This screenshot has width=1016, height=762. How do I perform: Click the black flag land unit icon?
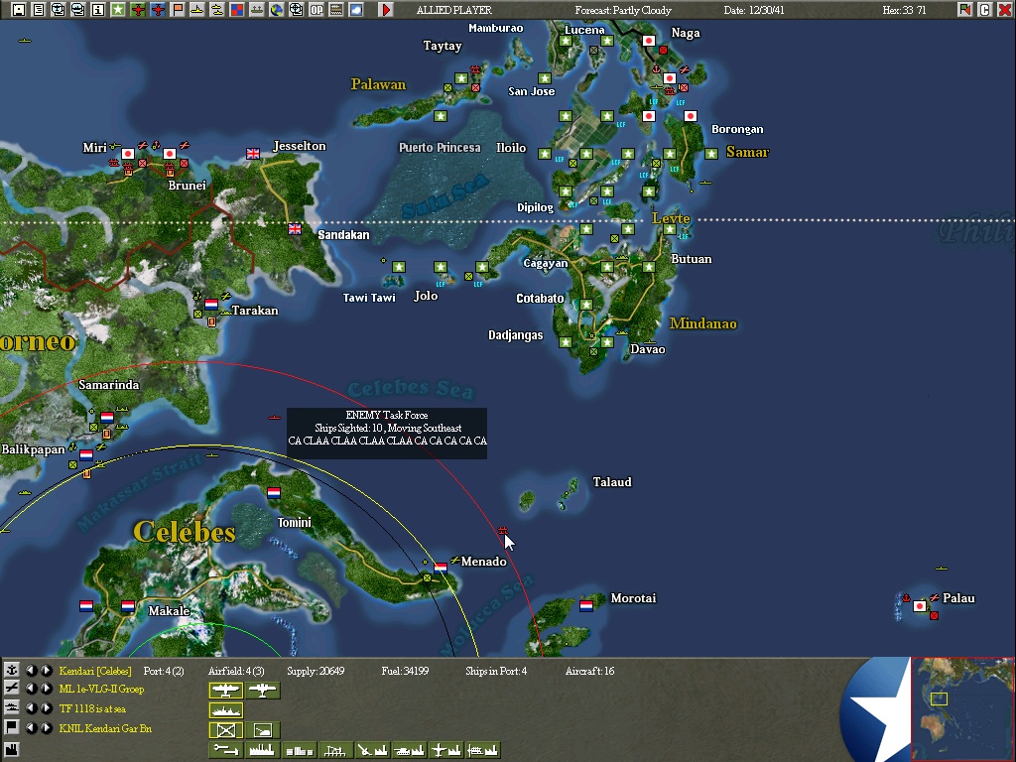click(12, 727)
